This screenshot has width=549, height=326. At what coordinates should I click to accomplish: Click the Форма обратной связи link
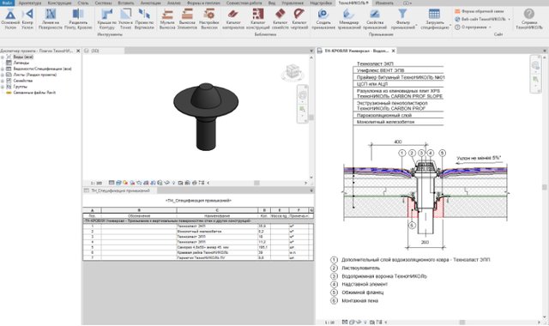pos(480,11)
